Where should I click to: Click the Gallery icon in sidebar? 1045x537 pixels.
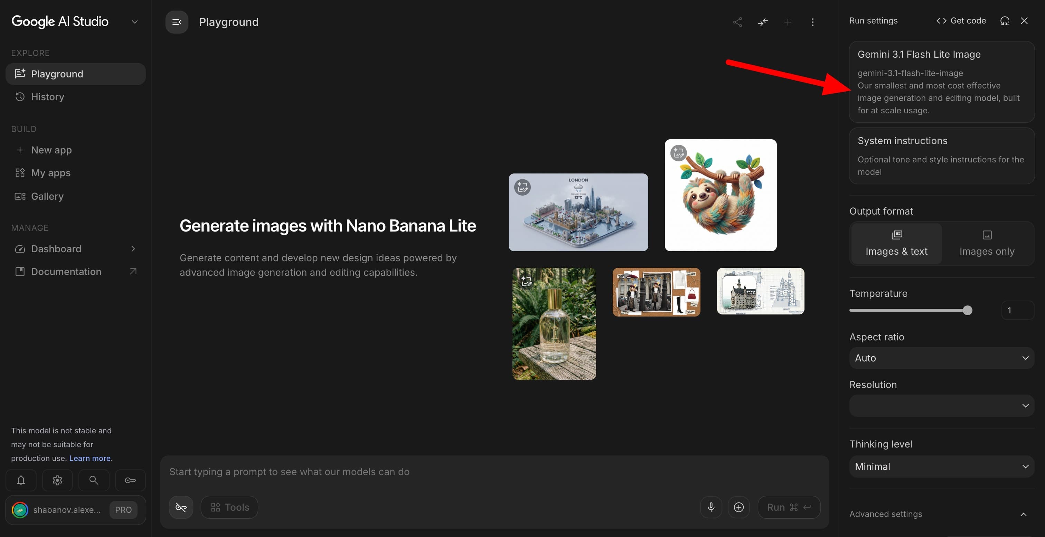[20, 196]
